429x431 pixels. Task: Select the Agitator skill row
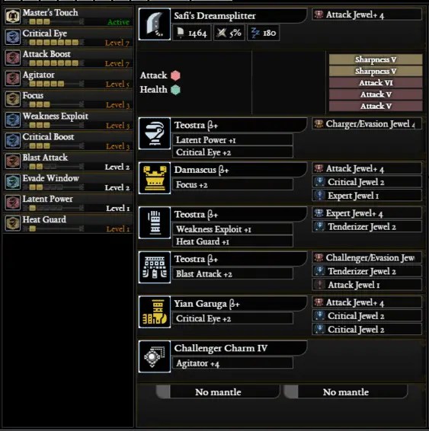68,78
